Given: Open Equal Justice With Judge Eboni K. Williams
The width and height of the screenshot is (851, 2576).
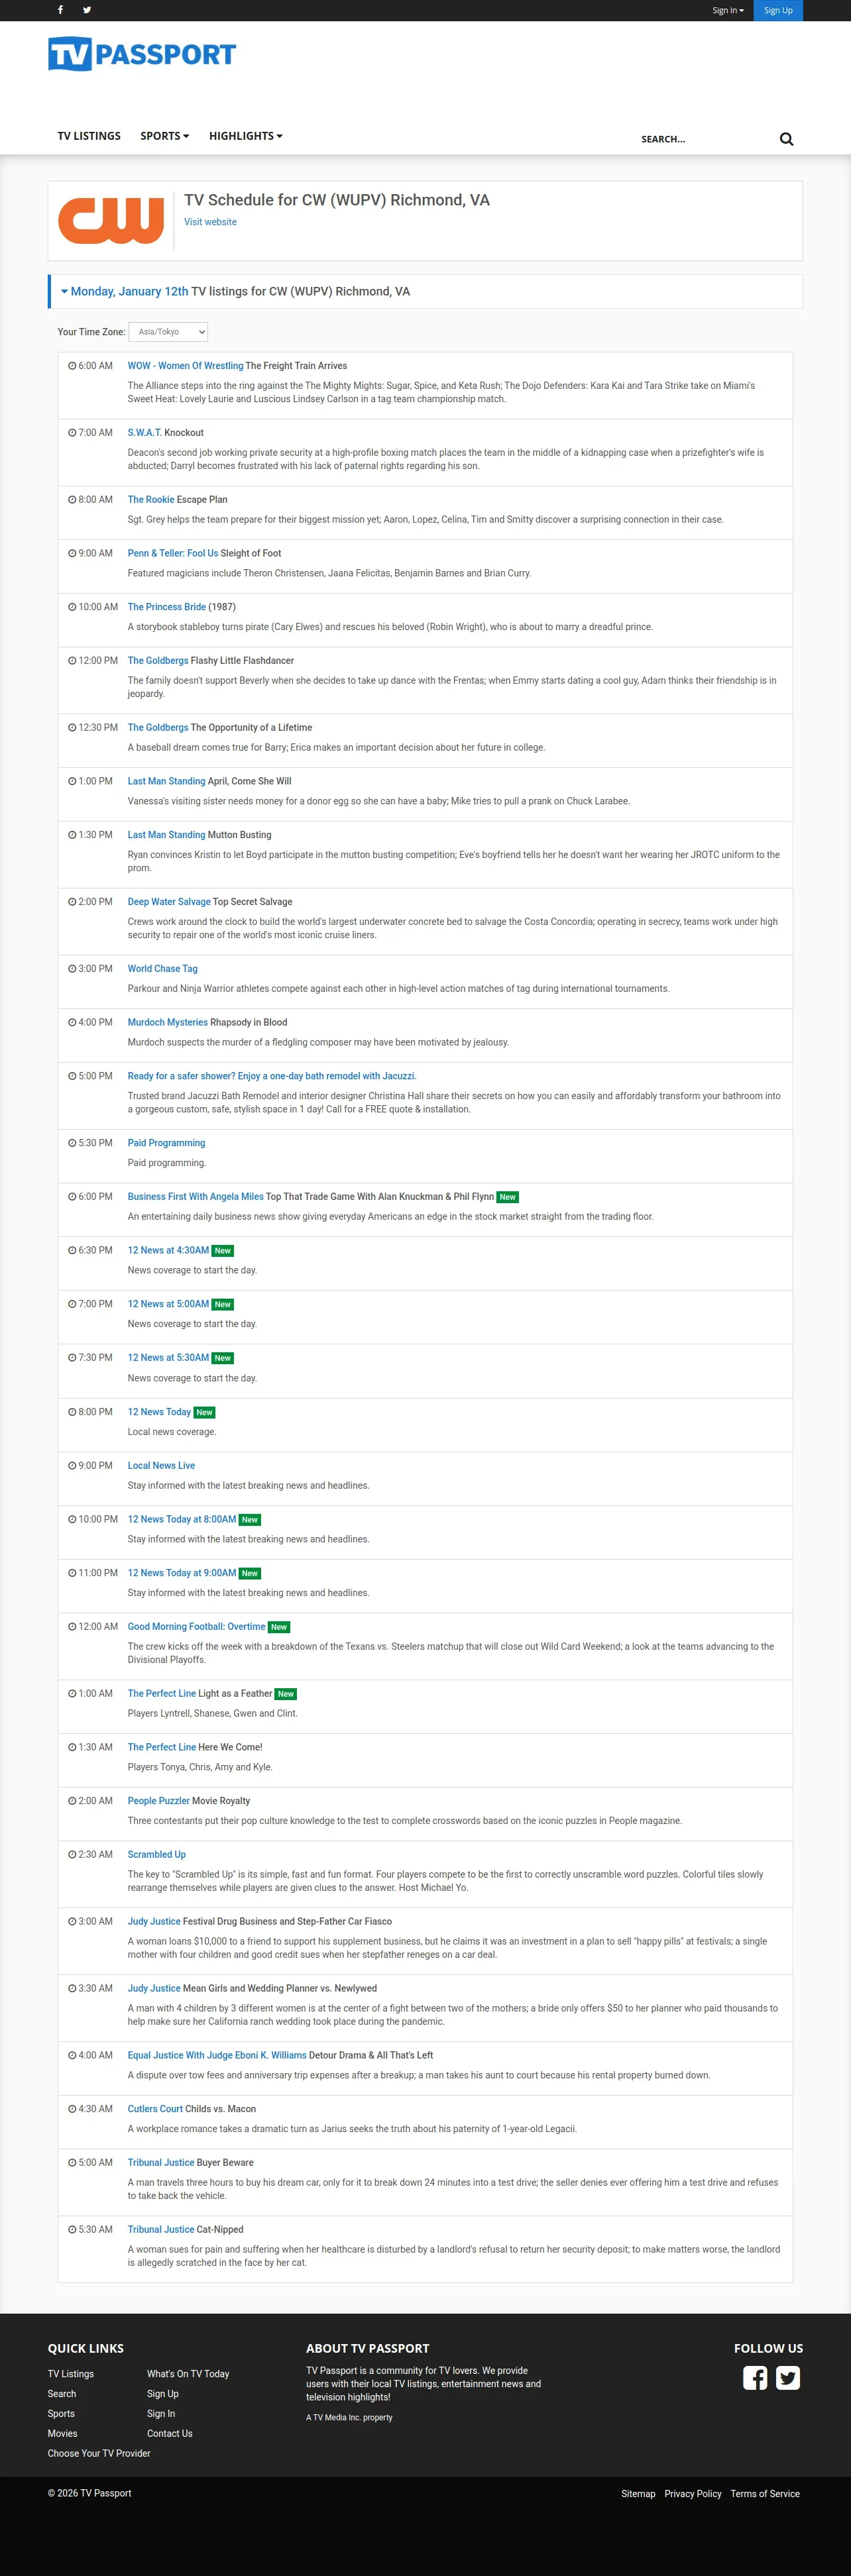Looking at the screenshot, I should coord(217,2056).
